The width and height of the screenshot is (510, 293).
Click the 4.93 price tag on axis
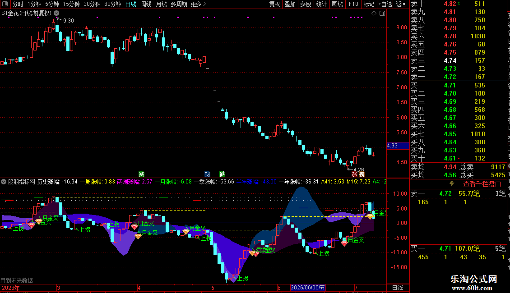[x=398, y=146]
